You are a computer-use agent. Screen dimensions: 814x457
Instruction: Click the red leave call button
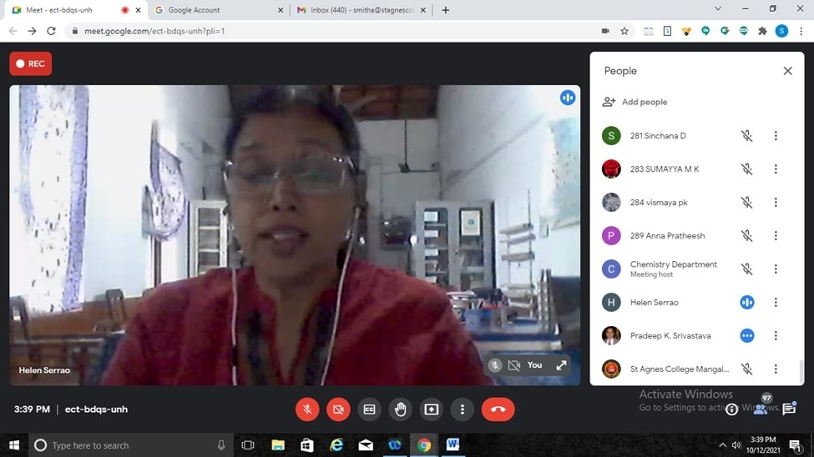(498, 409)
